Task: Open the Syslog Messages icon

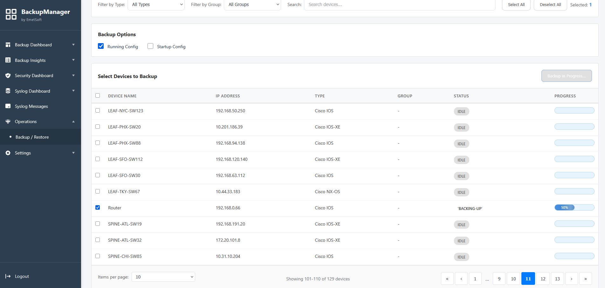Action: tap(8, 106)
